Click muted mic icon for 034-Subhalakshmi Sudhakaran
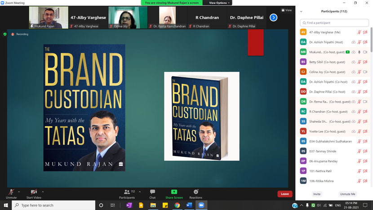This screenshot has height=210, width=373. (x=359, y=142)
